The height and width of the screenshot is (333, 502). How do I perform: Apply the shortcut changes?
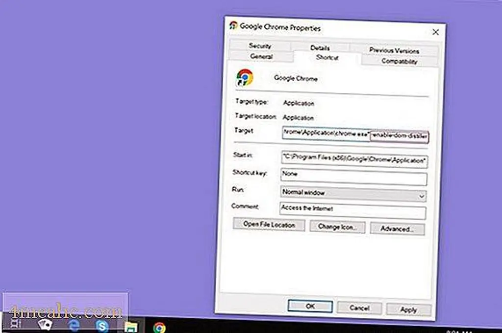[408, 310]
